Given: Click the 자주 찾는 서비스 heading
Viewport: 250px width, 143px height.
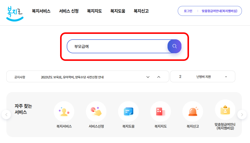Looking at the screenshot, I should [x=23, y=109].
